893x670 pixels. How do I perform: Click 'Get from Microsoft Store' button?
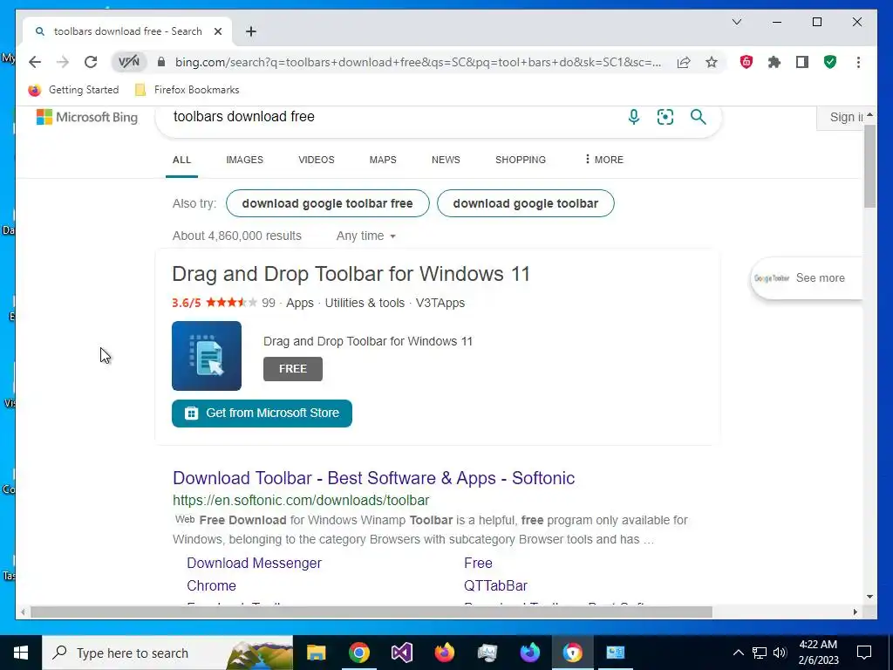point(262,413)
